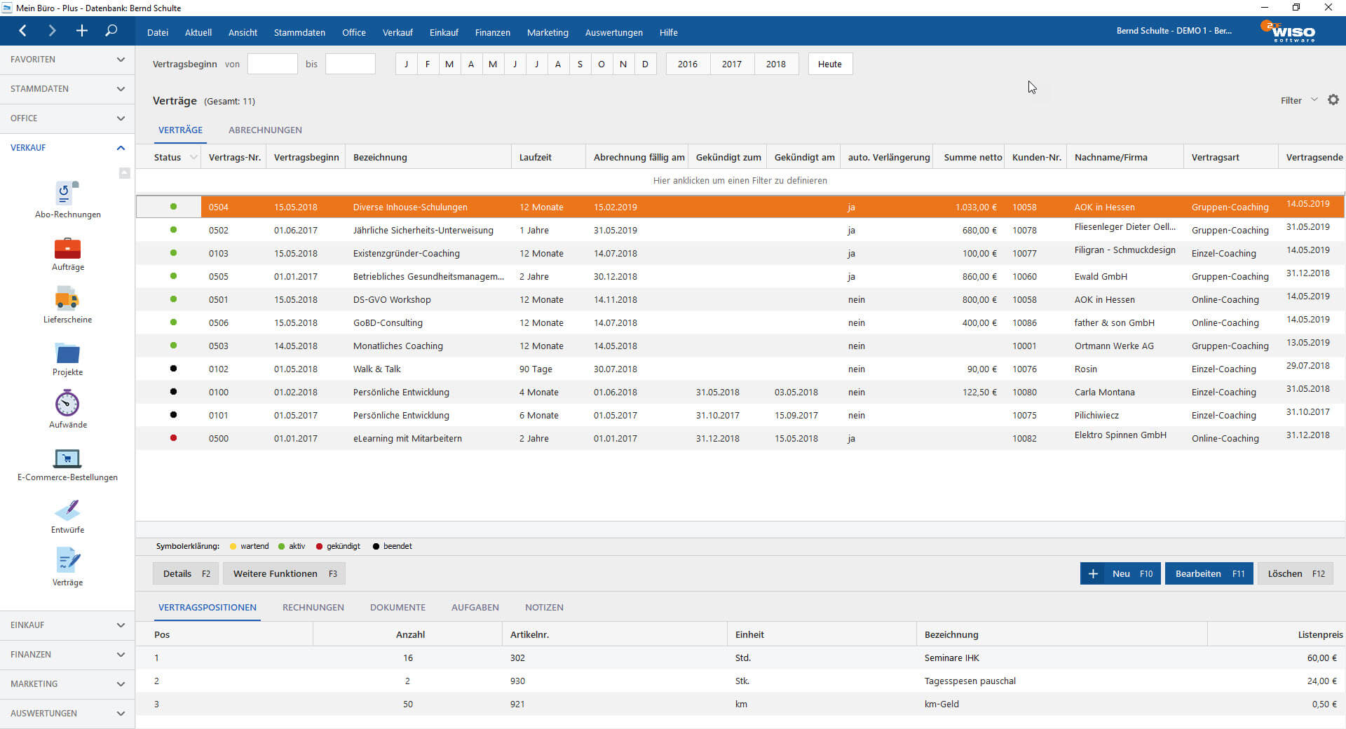Switch to the DOKUMENTE tab
This screenshot has height=729, width=1346.
397,607
